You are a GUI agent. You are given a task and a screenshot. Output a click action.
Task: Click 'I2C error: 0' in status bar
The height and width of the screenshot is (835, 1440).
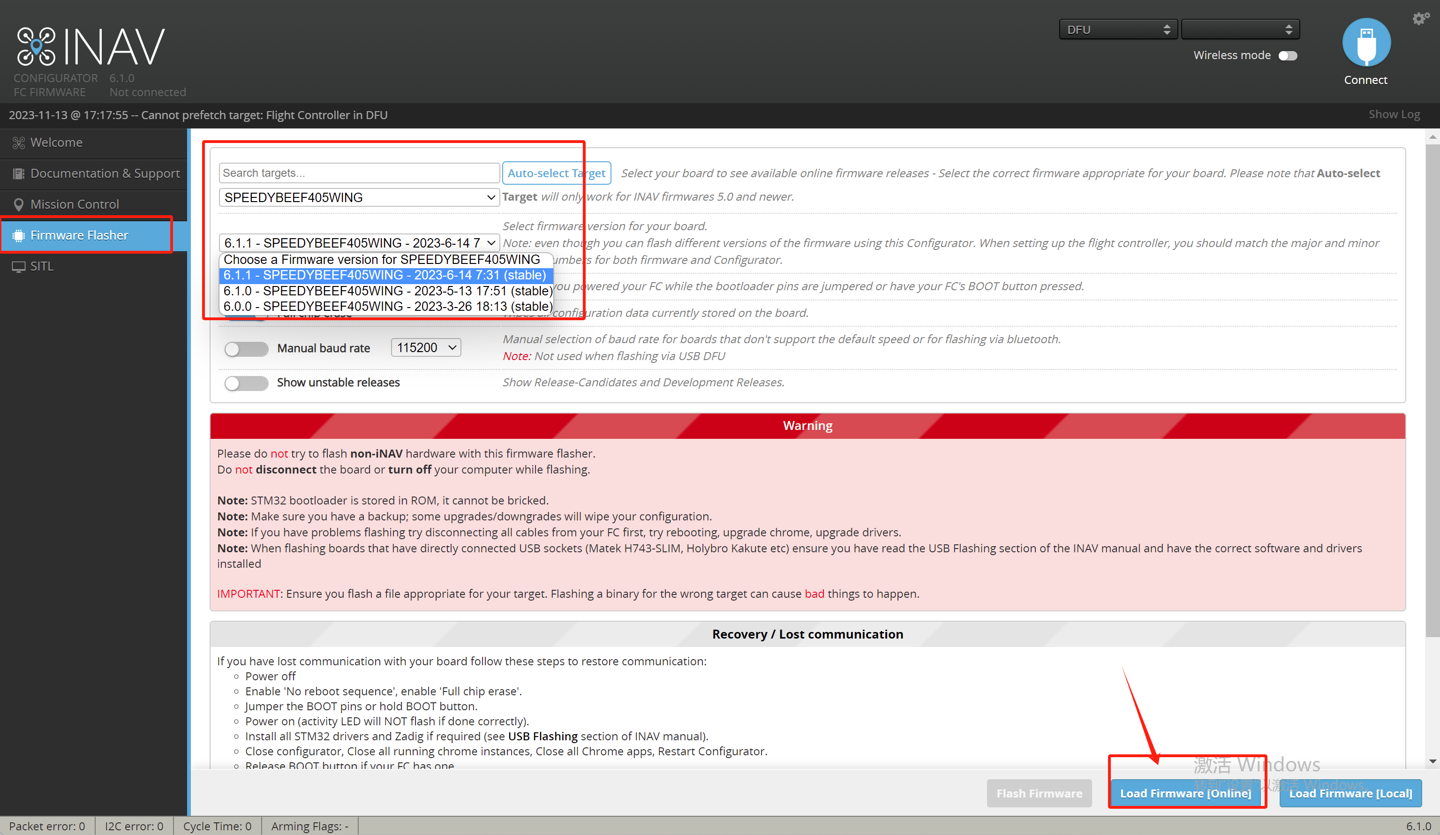coord(134,826)
